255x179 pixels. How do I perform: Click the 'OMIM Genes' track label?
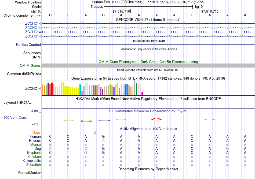[x=30, y=66]
